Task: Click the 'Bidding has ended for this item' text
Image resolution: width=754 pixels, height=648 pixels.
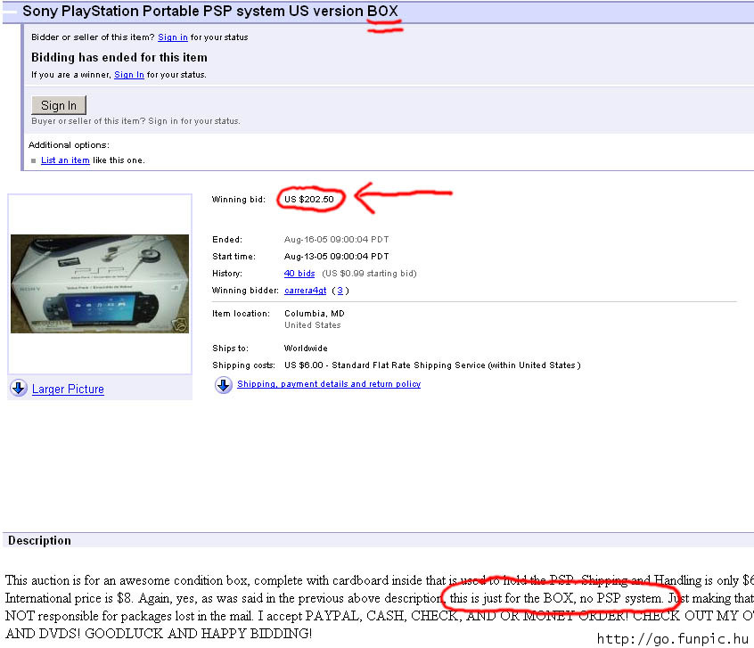Action: click(119, 57)
